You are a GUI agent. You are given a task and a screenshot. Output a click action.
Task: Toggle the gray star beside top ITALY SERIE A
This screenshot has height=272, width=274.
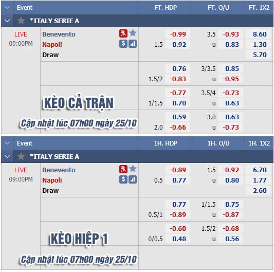coord(21,21)
